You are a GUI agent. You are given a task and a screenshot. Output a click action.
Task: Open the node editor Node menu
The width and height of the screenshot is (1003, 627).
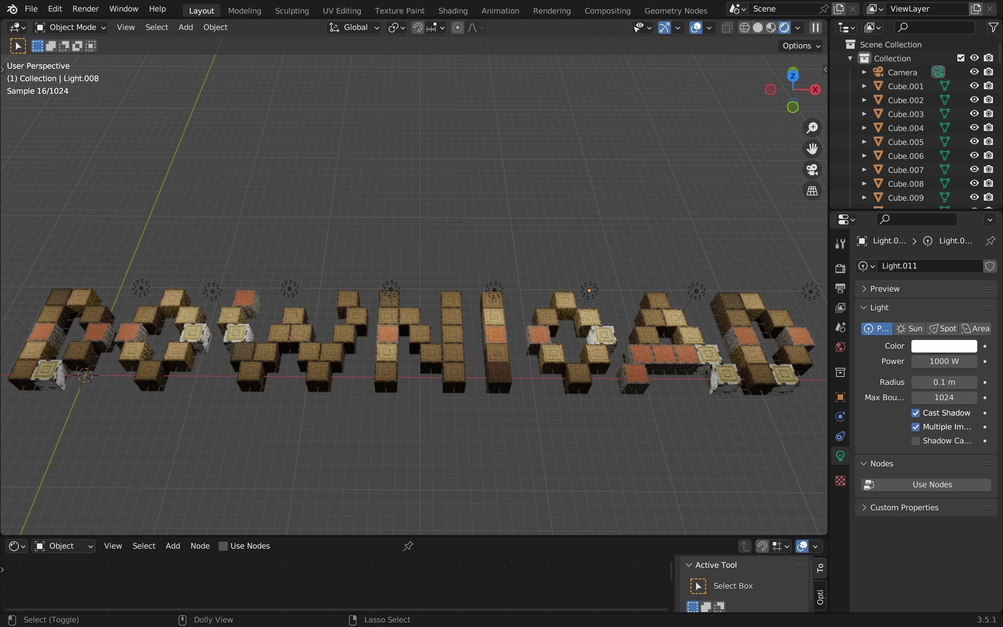tap(200, 546)
